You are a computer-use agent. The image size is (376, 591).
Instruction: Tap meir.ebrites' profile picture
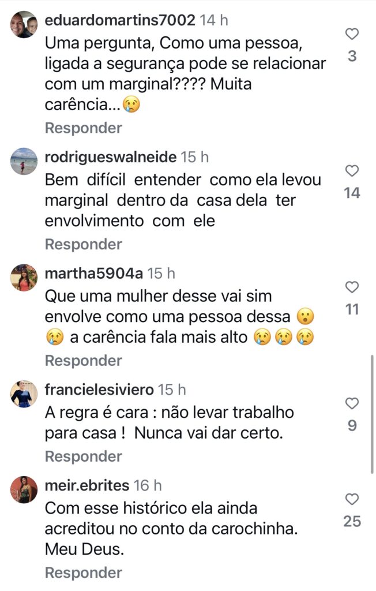coord(24,490)
